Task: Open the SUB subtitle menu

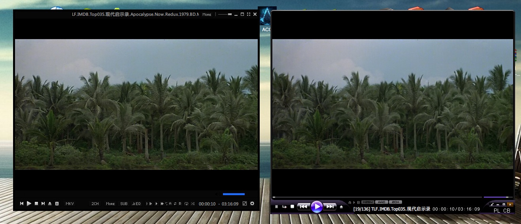Action: [x=124, y=203]
